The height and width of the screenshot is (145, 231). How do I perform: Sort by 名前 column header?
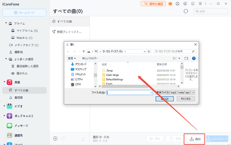[x=104, y=65]
